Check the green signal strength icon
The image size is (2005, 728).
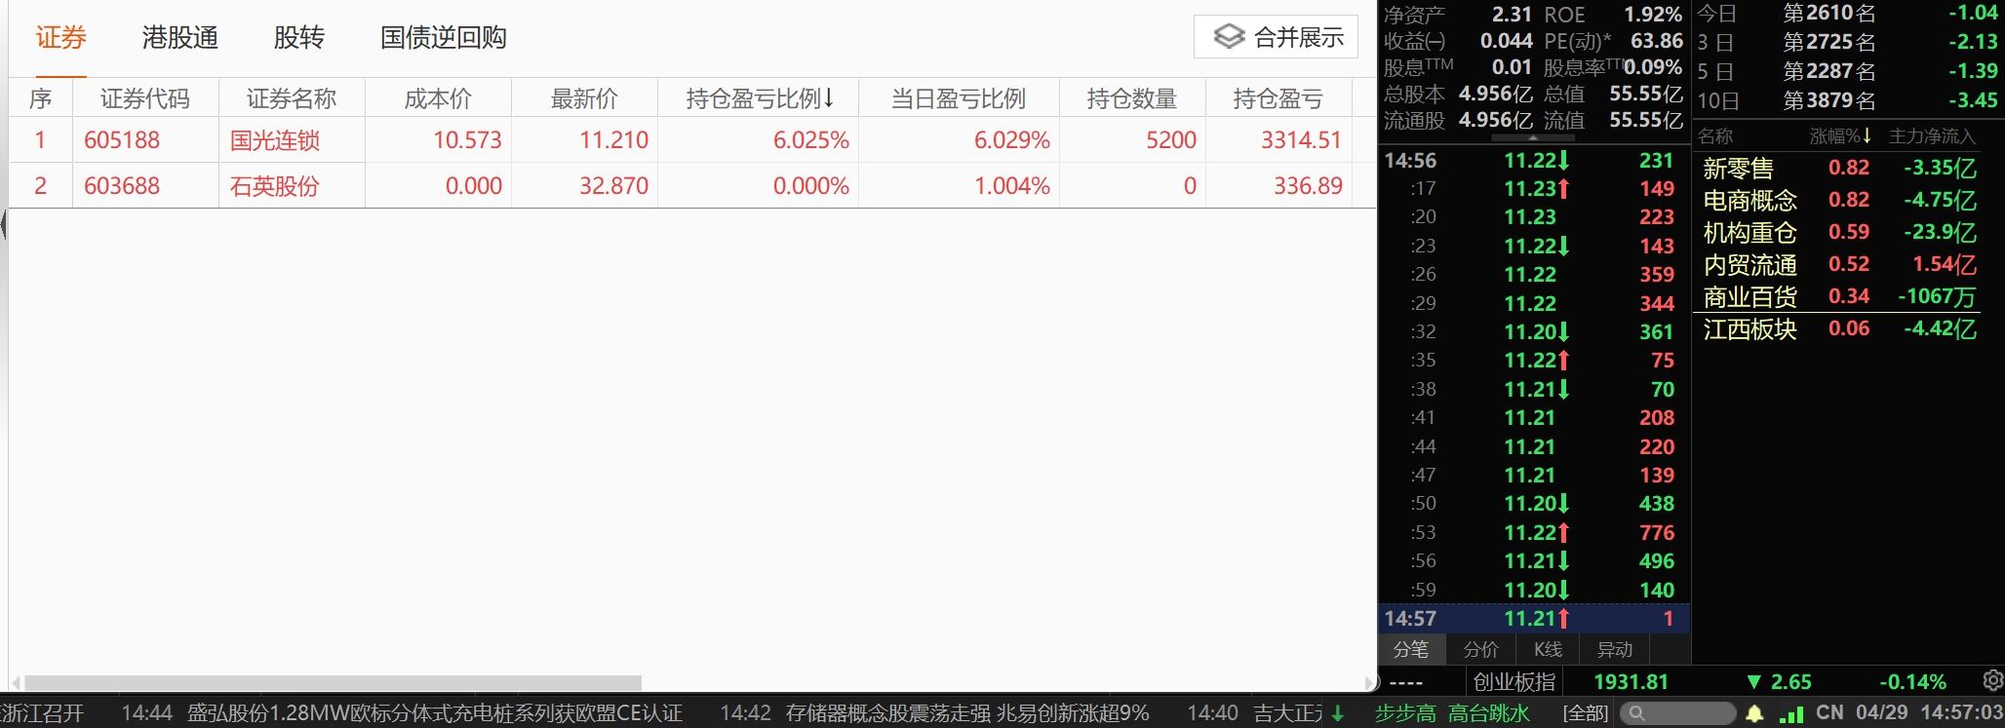(x=1791, y=714)
